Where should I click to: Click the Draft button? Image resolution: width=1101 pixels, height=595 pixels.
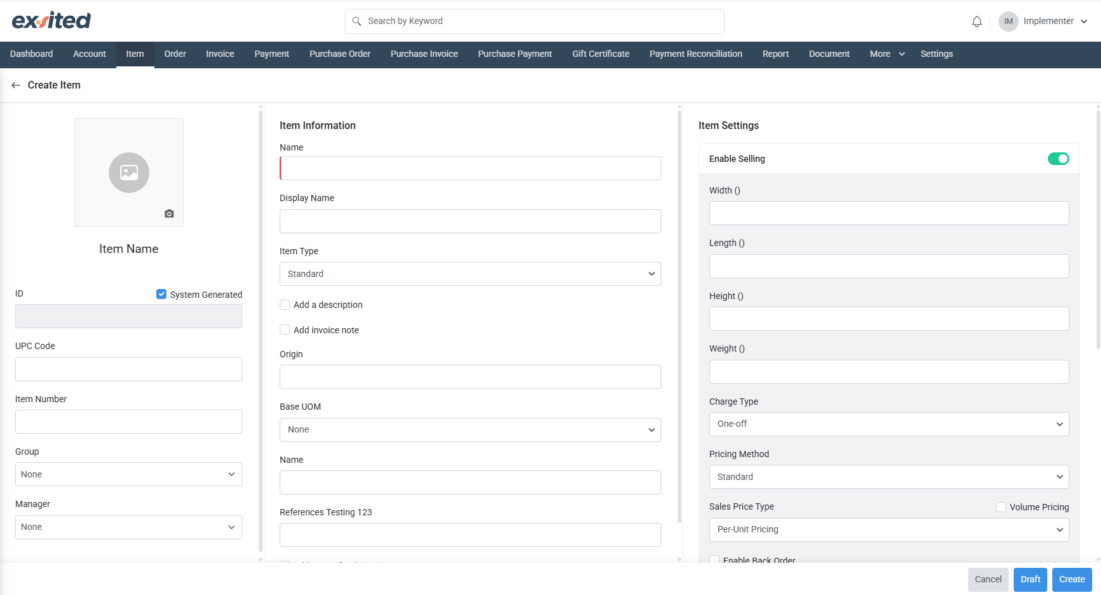click(x=1030, y=580)
